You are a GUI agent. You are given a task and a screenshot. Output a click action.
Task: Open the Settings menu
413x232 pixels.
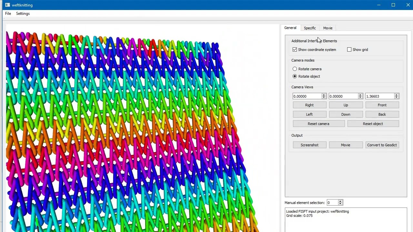23,14
